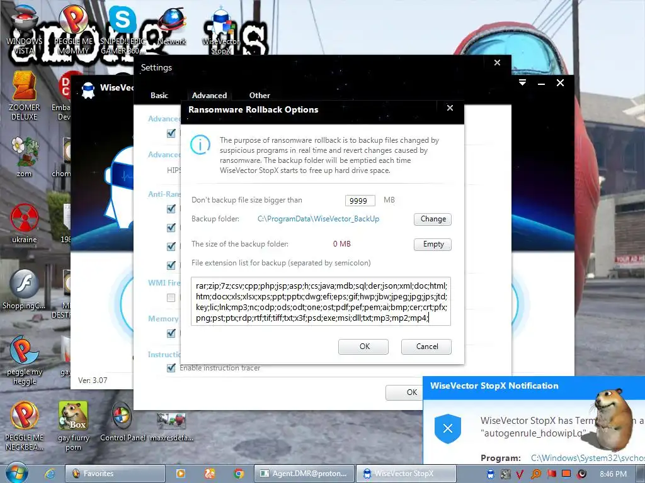Open the peggle my heggle desktop icon
The image size is (645, 483).
(x=25, y=360)
